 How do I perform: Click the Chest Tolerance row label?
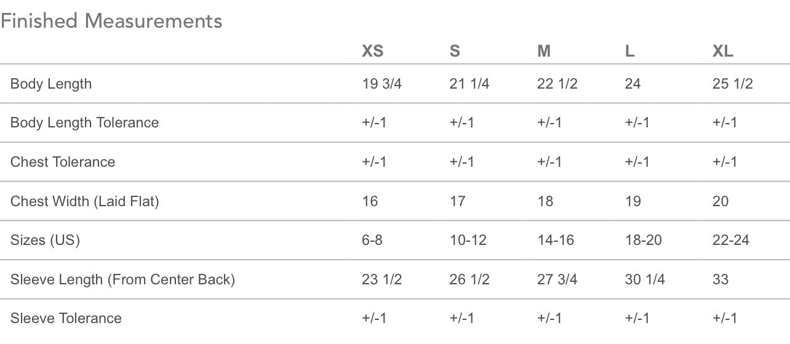(x=63, y=162)
